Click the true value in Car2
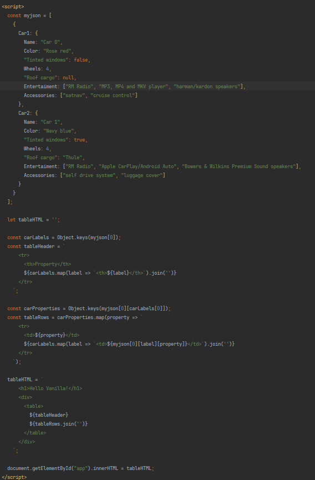This screenshot has height=480, width=315. pyautogui.click(x=79, y=140)
